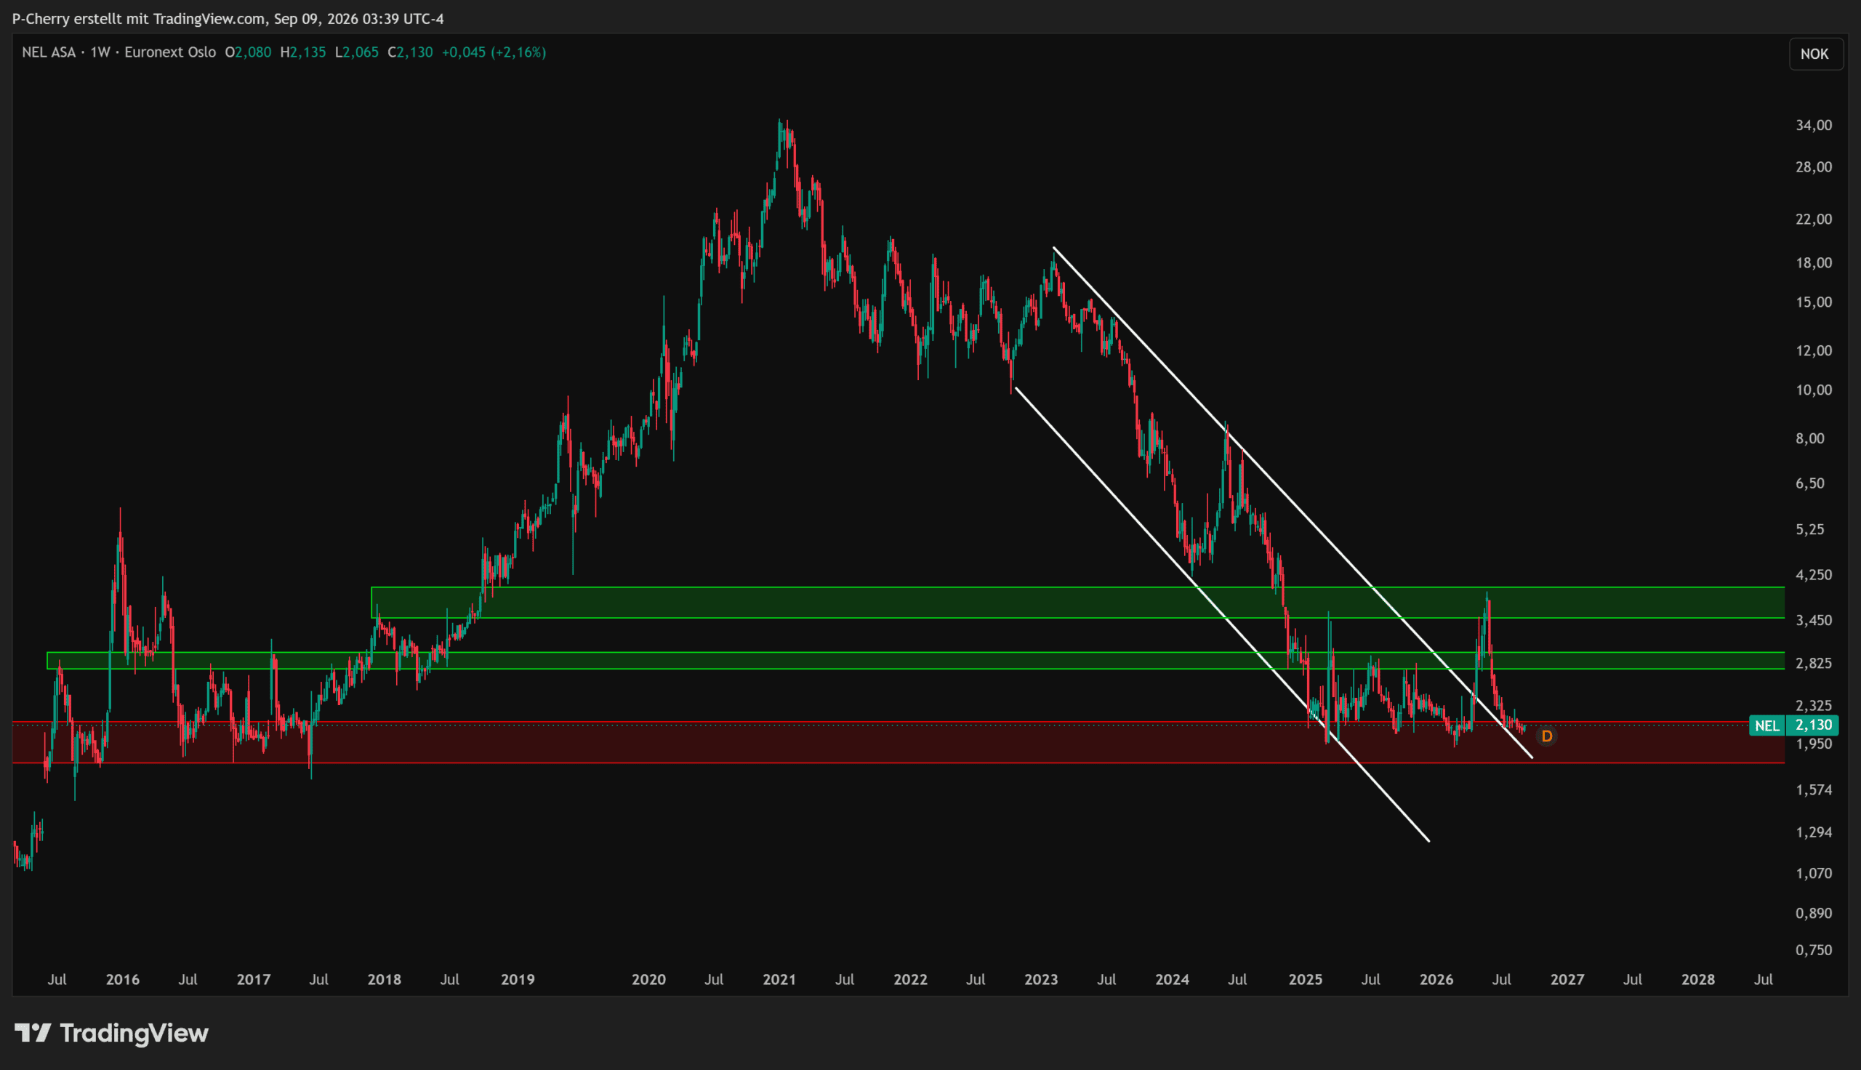The height and width of the screenshot is (1070, 1861).
Task: Click the 2018 label on time axis
Action: (x=385, y=980)
